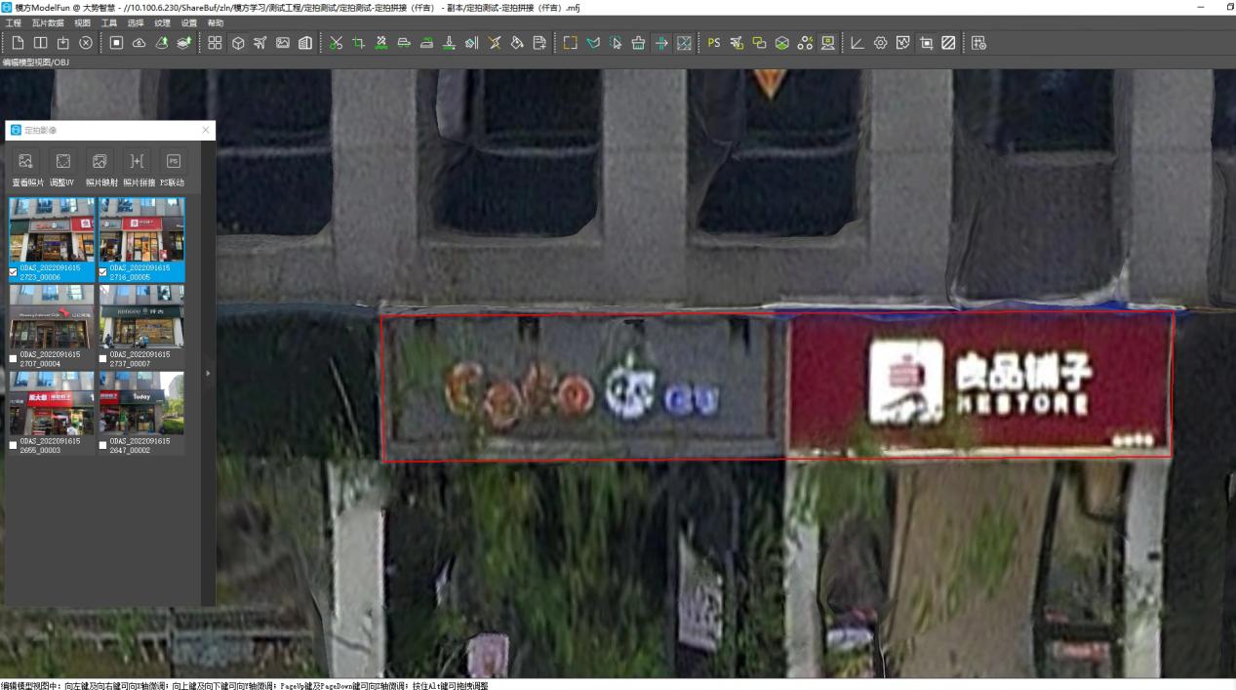Click the green cube texture icon
1236x690 pixels.
point(782,43)
